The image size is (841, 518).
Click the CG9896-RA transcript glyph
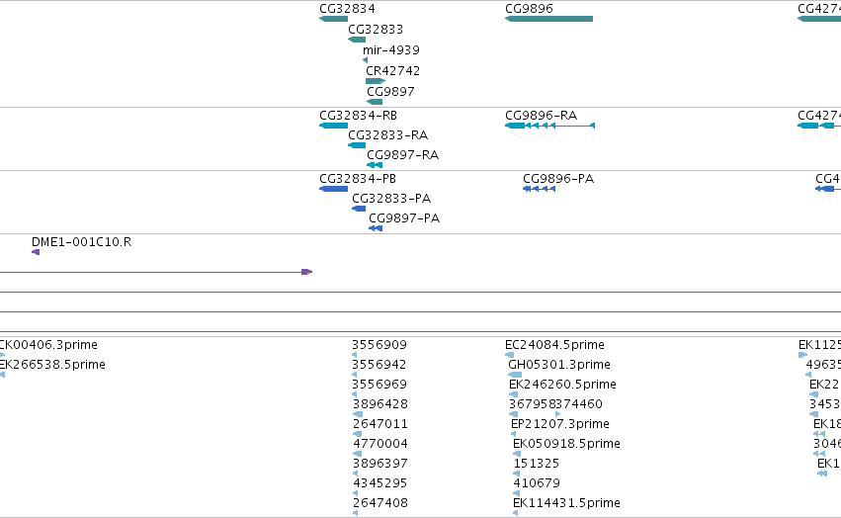click(549, 126)
